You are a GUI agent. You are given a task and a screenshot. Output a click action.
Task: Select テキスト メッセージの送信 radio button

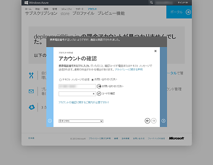pyautogui.click(x=60, y=79)
